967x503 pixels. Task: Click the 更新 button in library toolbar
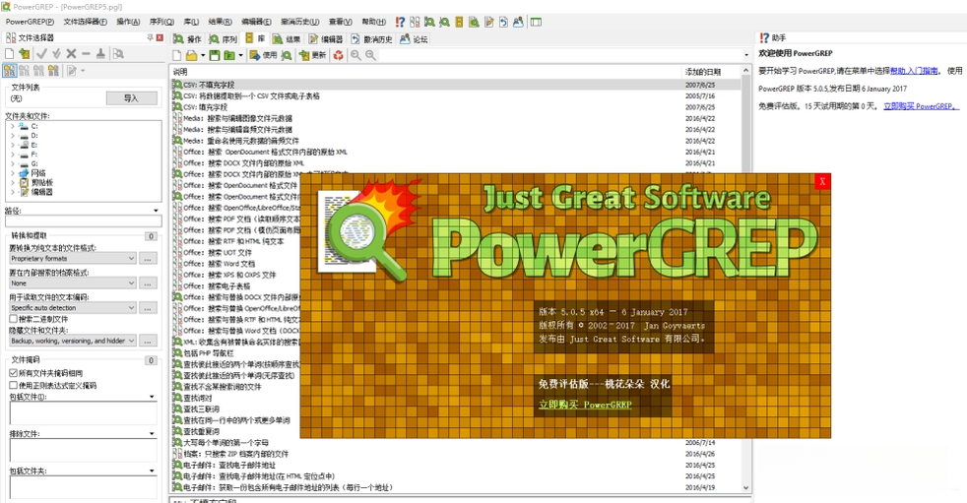(313, 55)
